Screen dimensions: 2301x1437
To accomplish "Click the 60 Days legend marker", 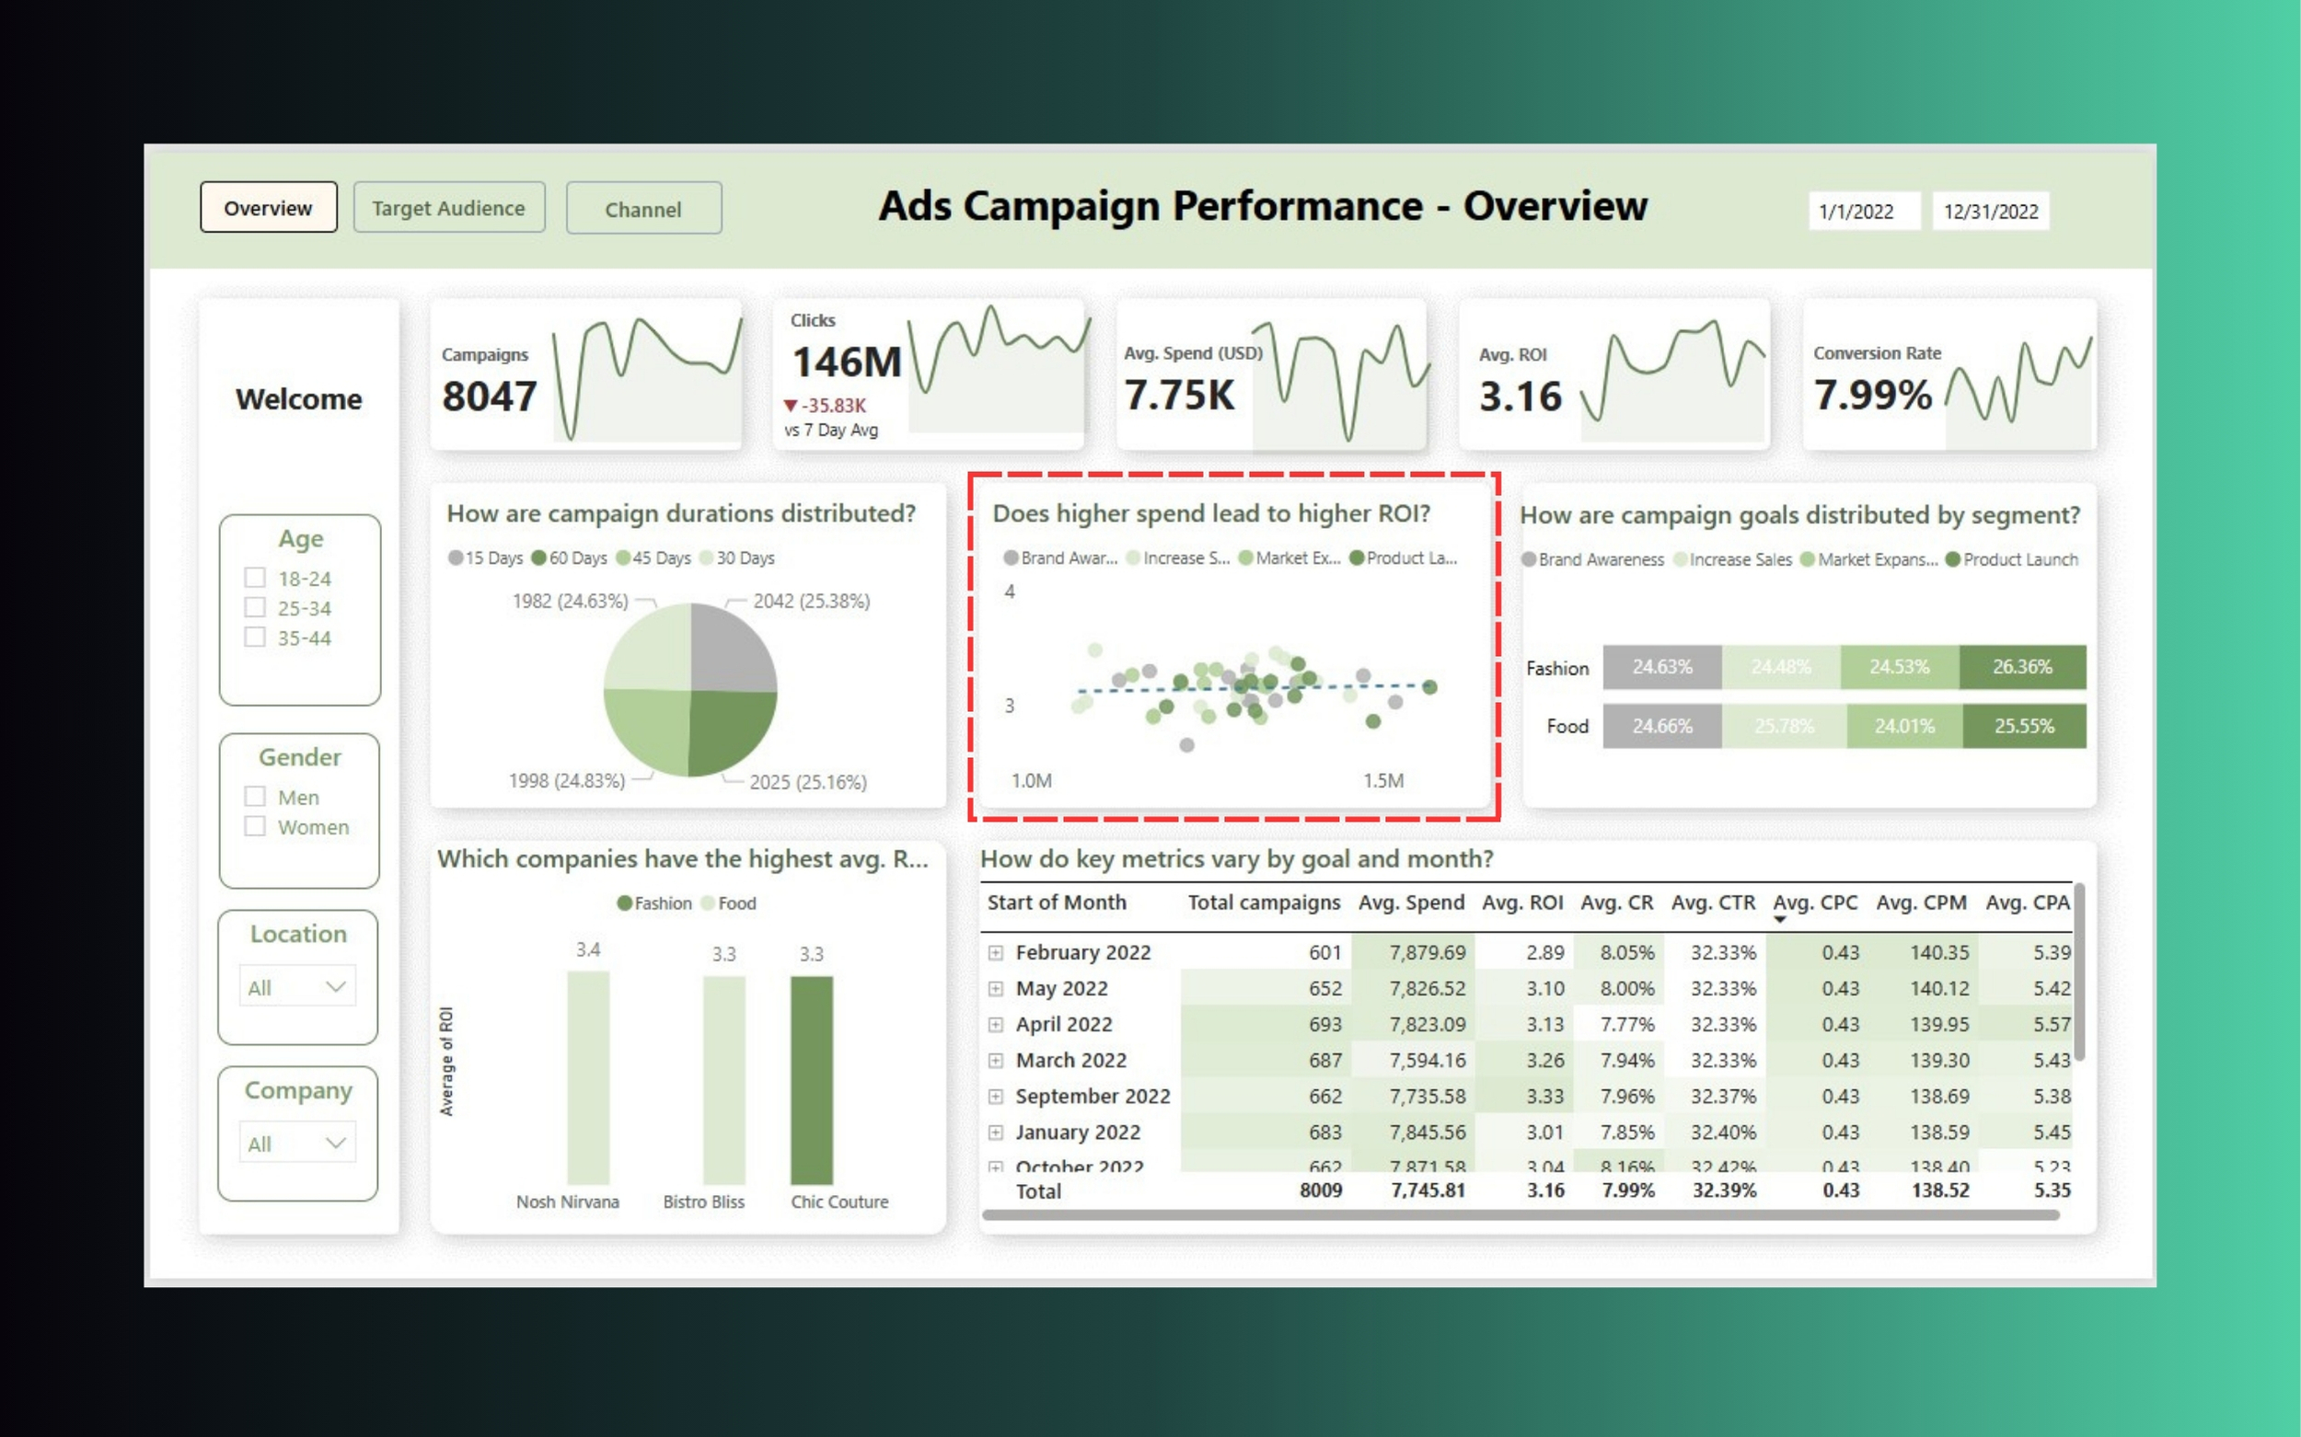I will (x=539, y=558).
